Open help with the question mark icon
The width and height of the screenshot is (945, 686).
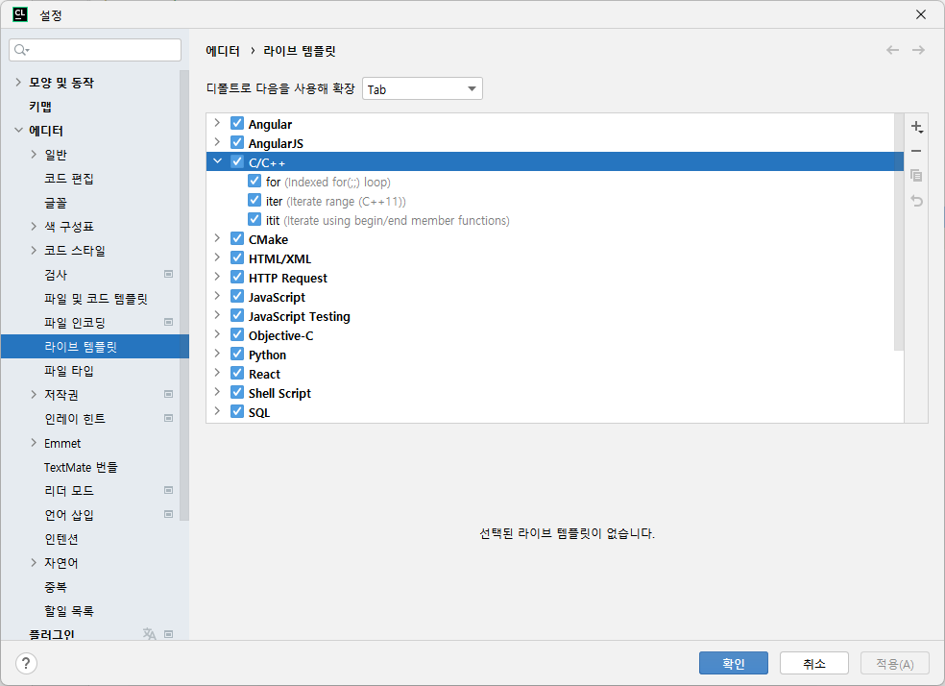(x=26, y=664)
